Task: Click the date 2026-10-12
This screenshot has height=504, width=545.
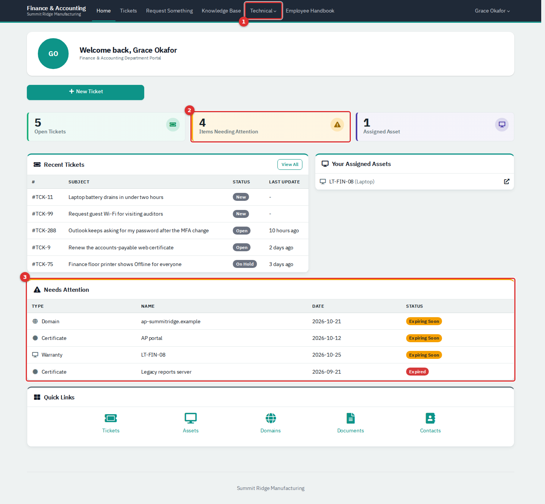Action: click(x=327, y=338)
